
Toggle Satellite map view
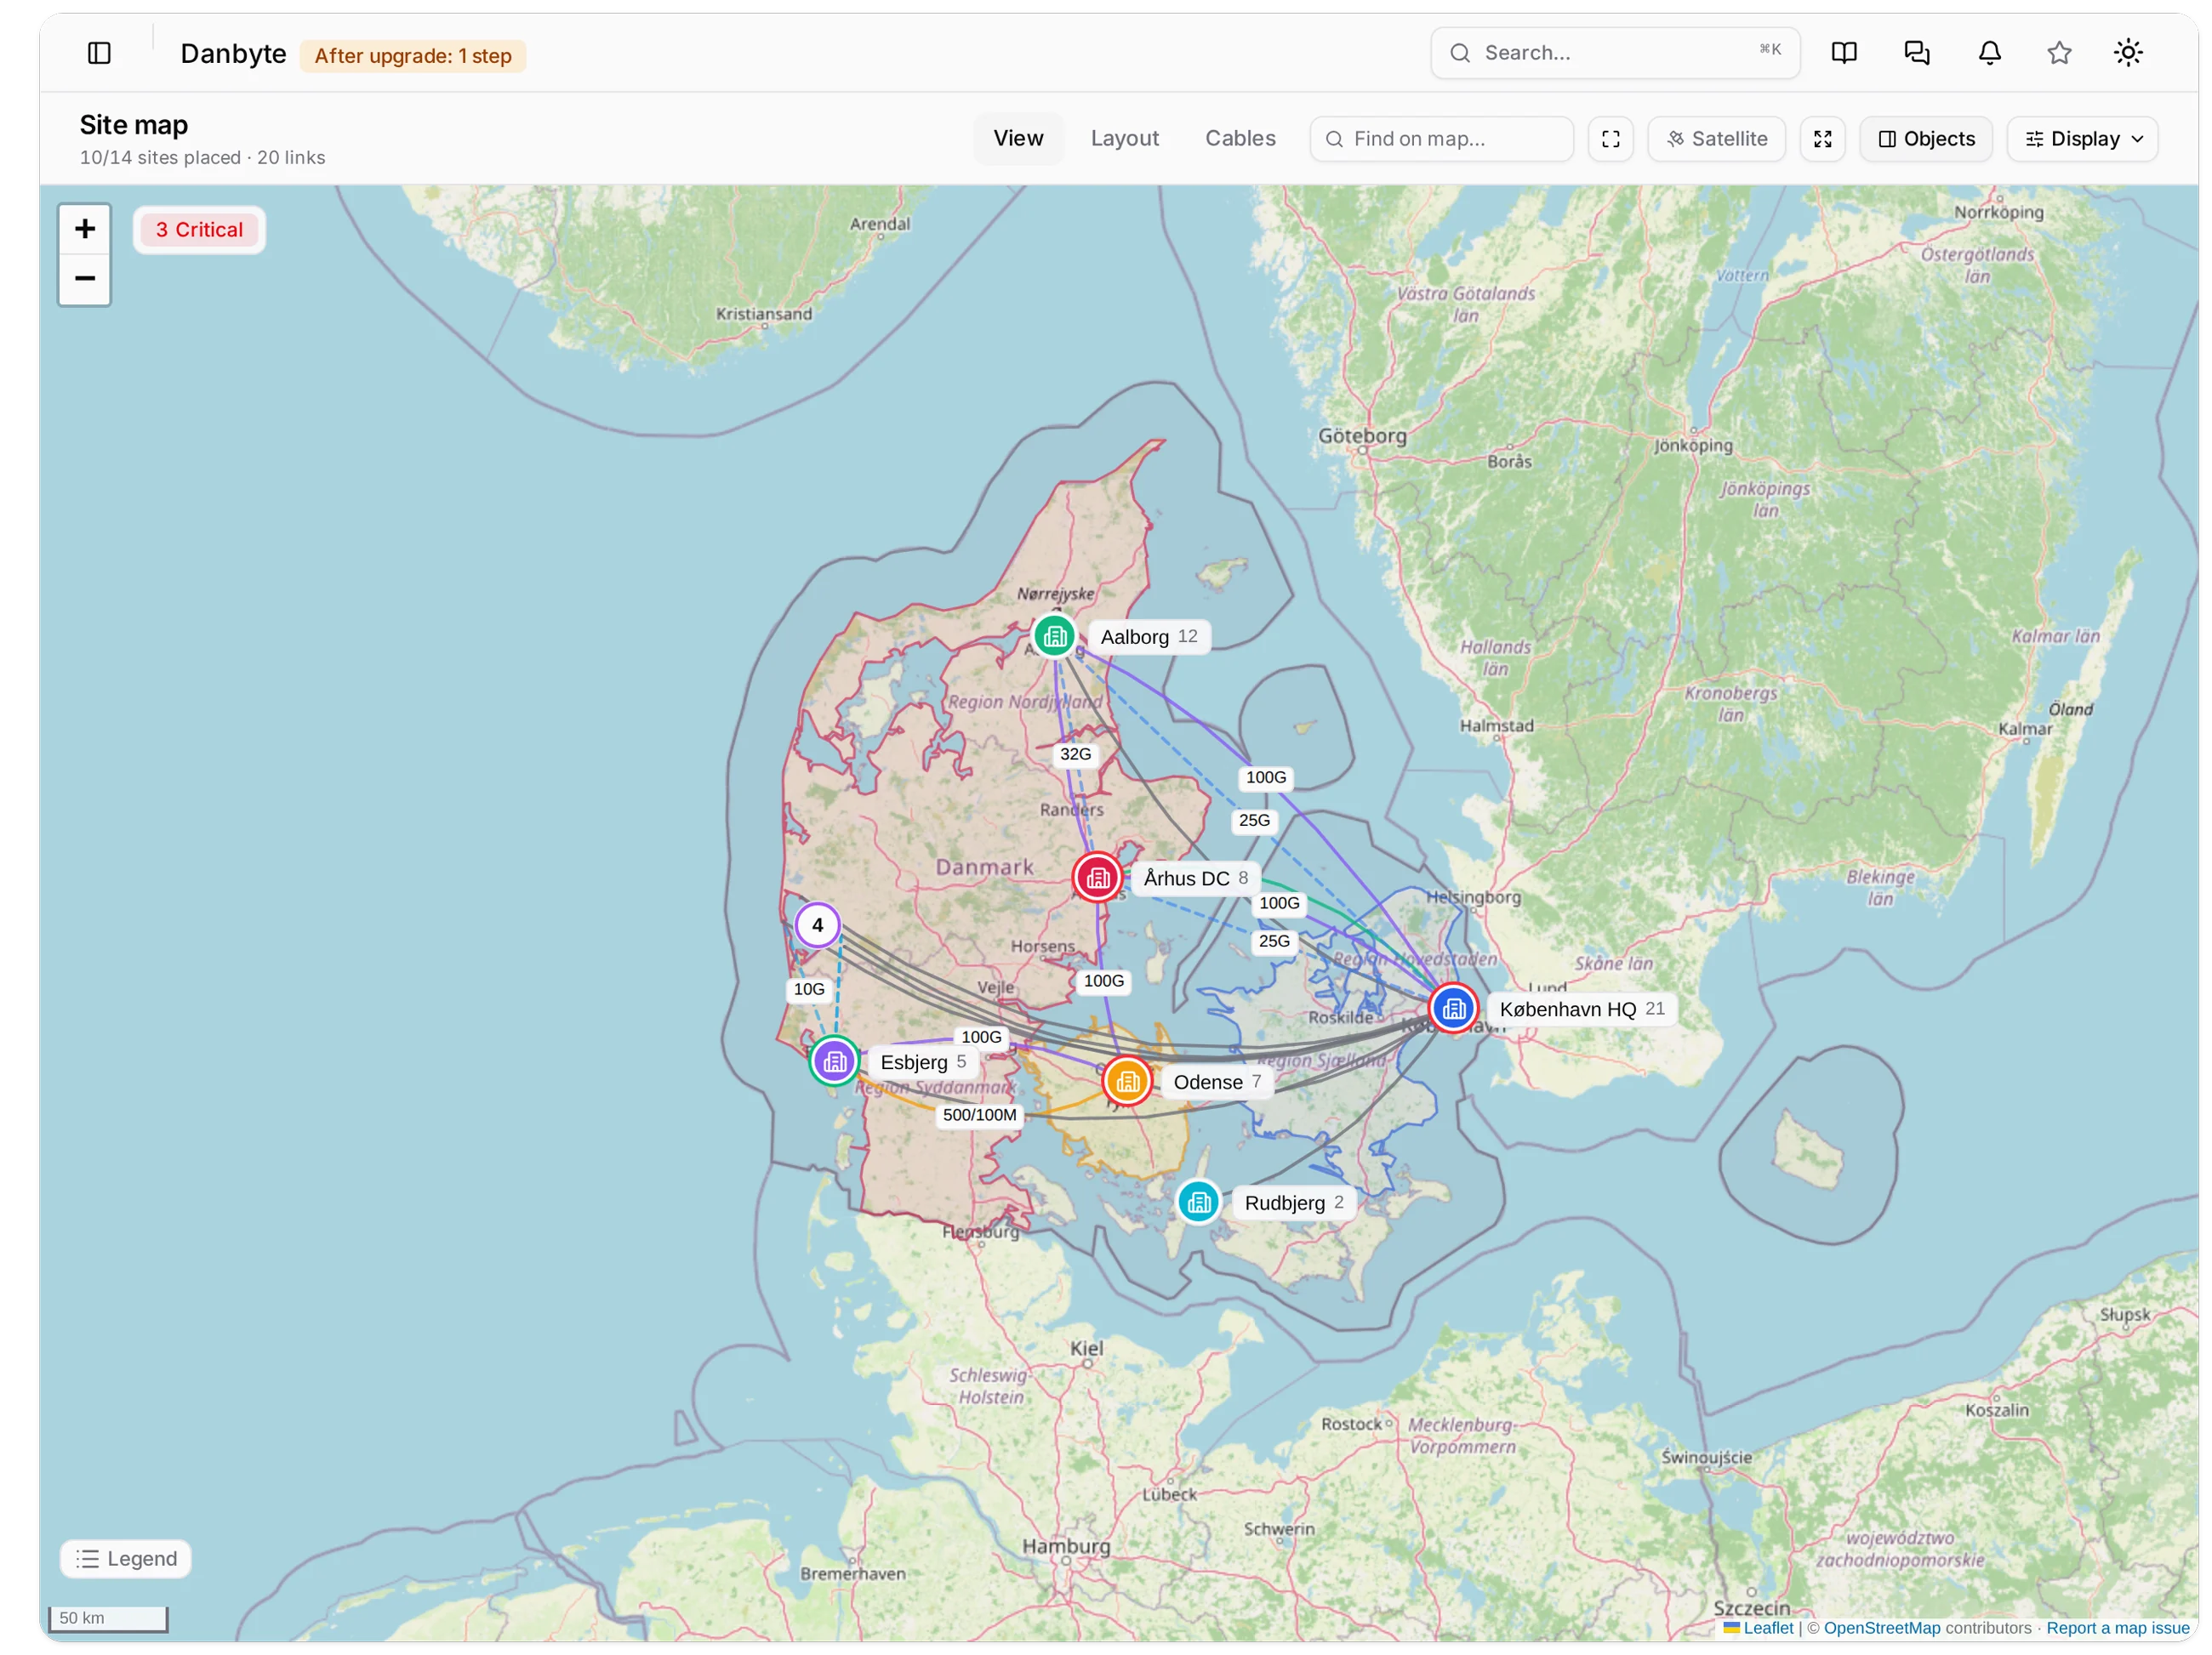[1716, 139]
